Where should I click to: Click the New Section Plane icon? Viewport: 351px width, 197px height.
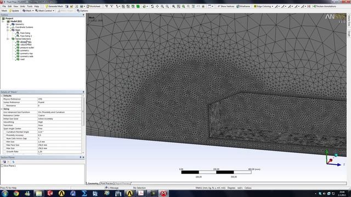(4, 162)
